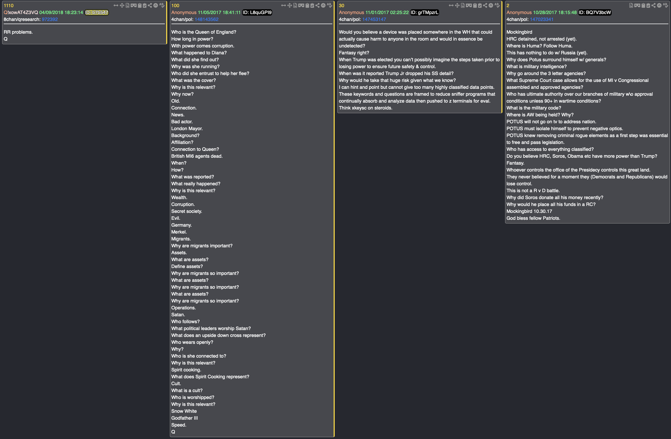Click the ID: BQ7V3bcW badge
The image size is (671, 439).
595,12
